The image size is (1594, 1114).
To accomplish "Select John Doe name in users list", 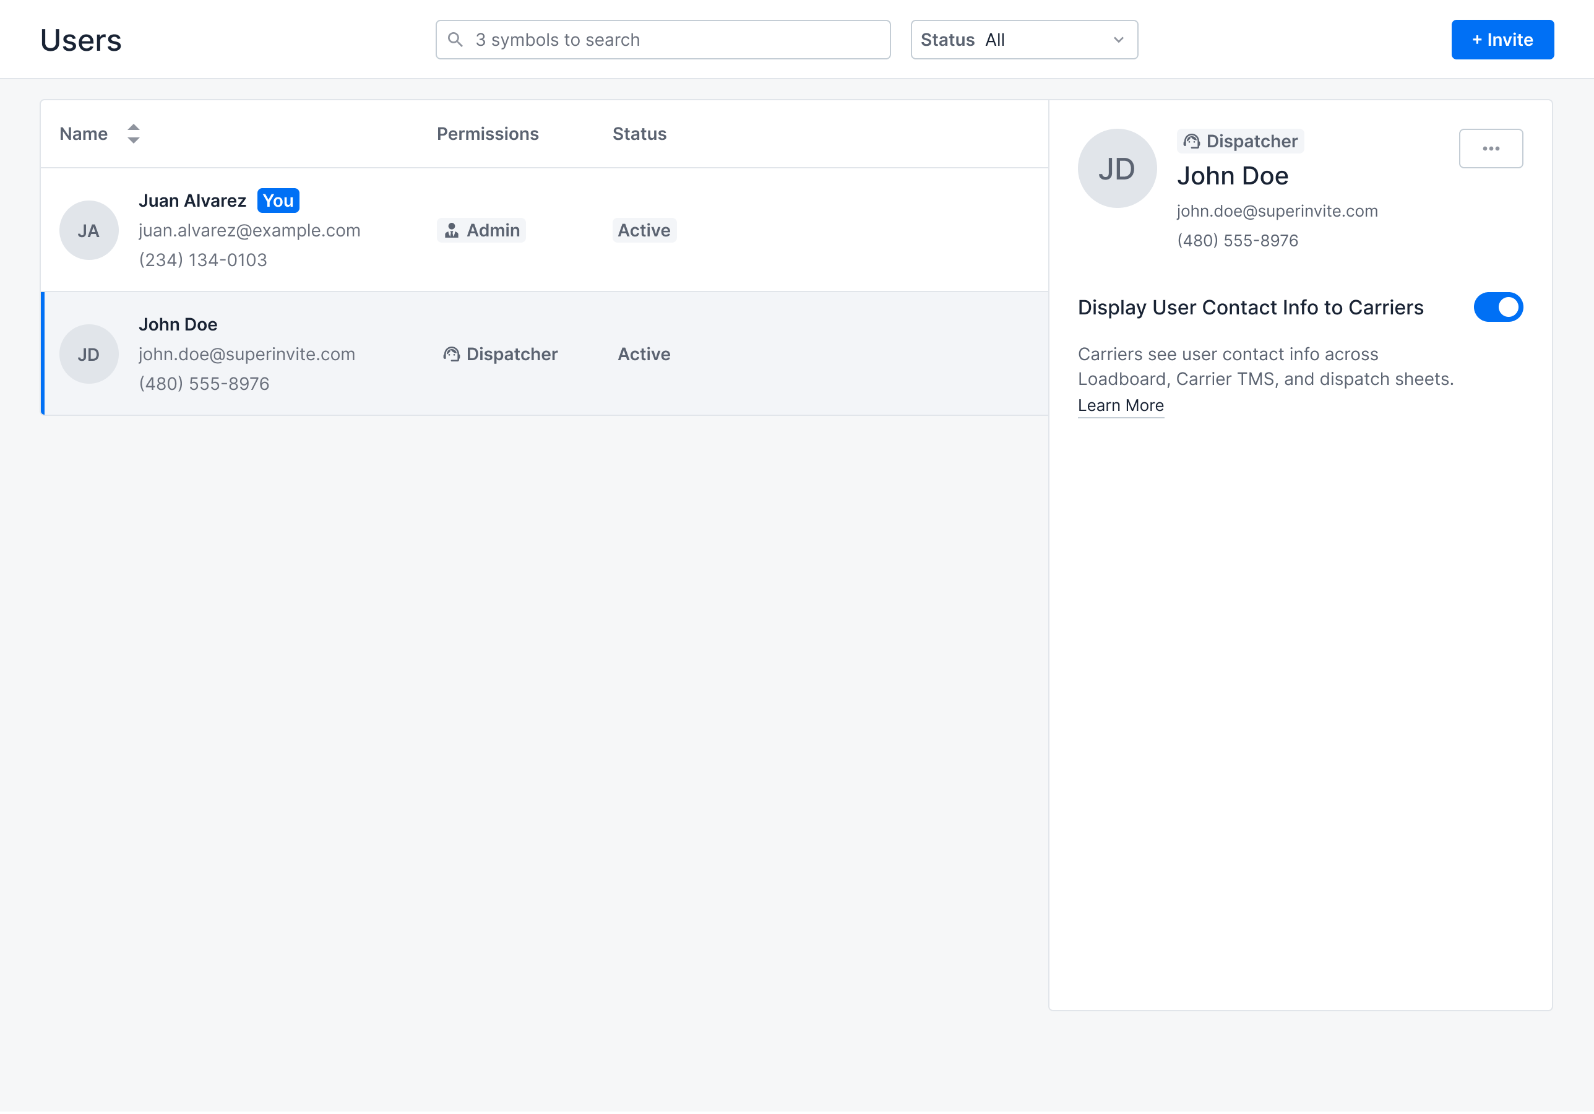I will (178, 324).
